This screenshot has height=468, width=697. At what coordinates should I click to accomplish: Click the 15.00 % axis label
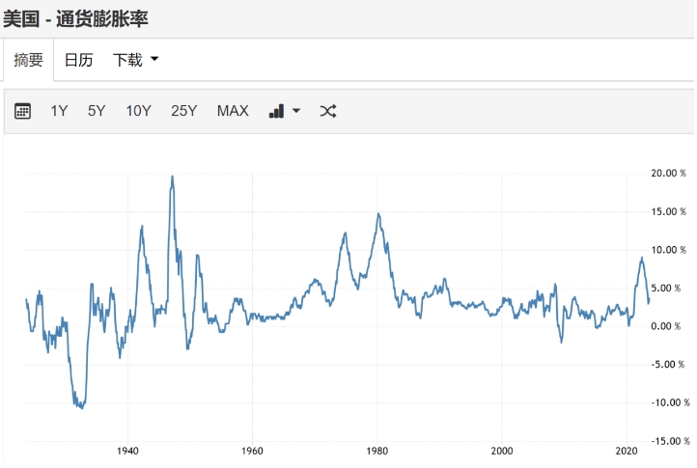pos(669,211)
